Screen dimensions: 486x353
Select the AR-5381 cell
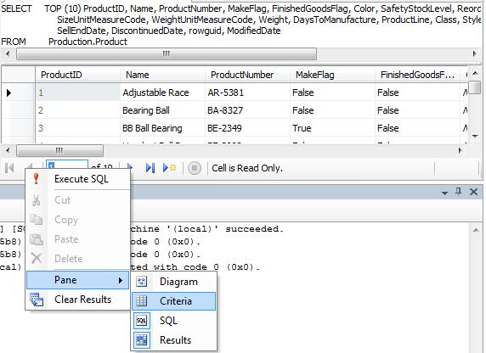point(247,92)
